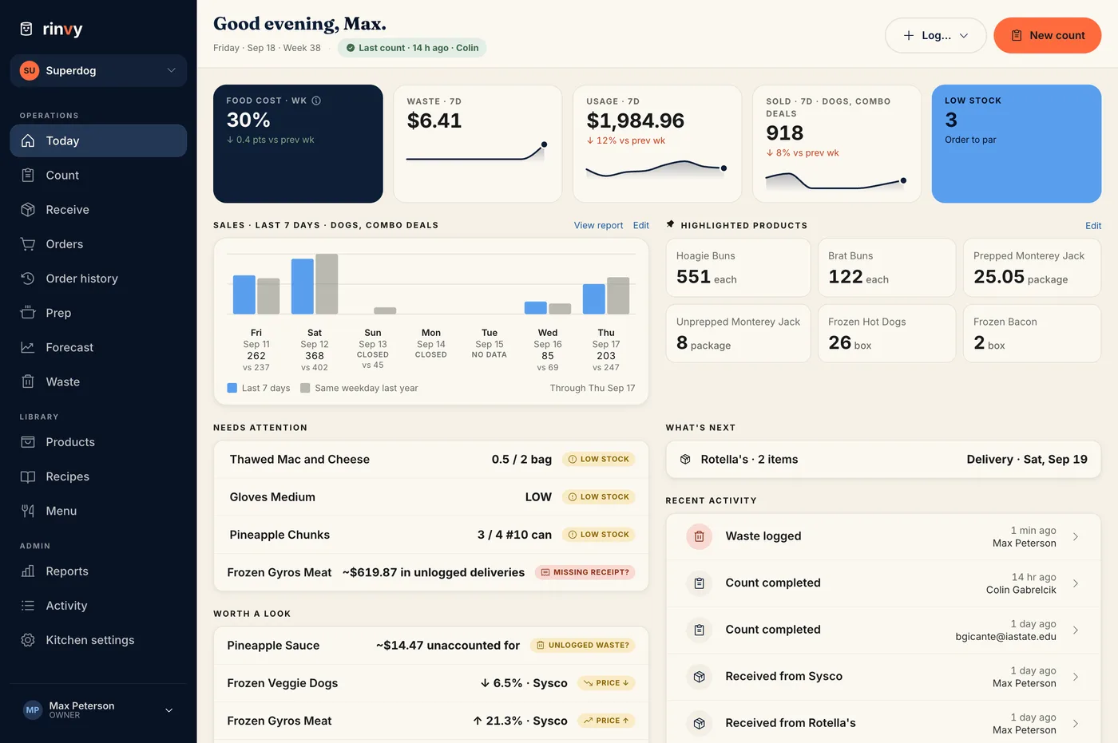Open the Recipes library
This screenshot has width=1118, height=743.
[x=98, y=476]
